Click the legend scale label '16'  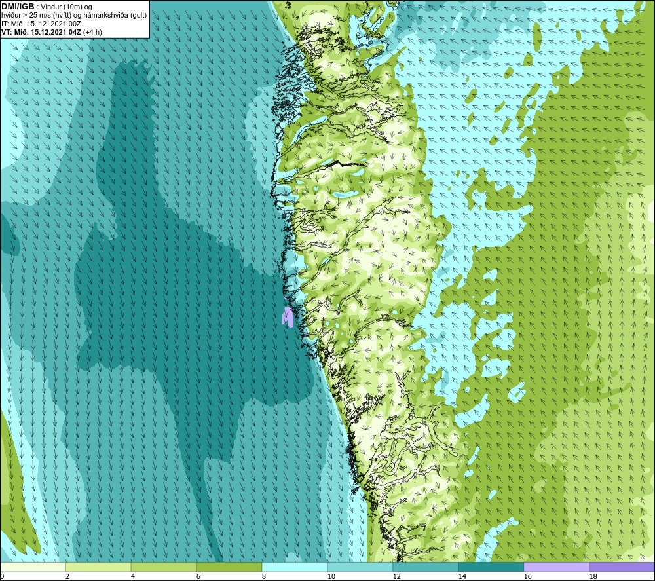point(527,577)
